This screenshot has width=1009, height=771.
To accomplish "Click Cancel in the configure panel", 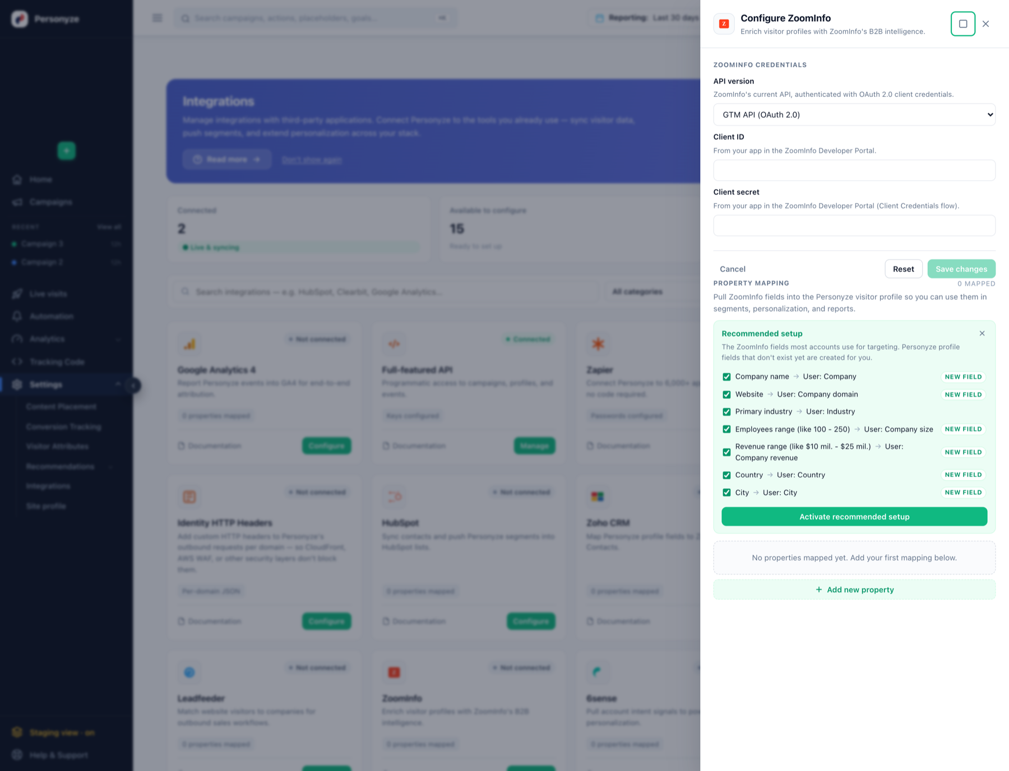I will (732, 269).
